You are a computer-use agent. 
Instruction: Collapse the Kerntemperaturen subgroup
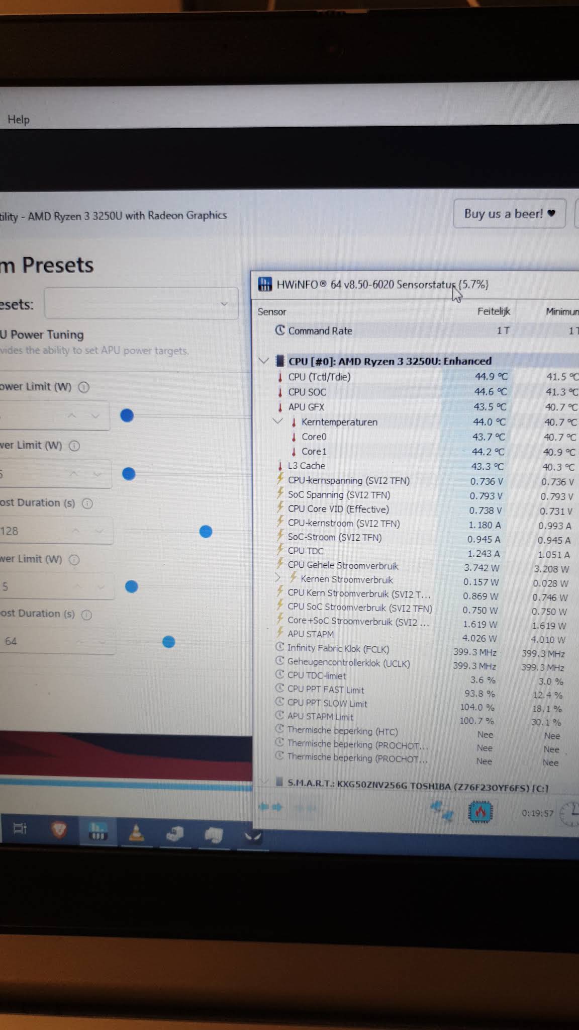point(277,421)
